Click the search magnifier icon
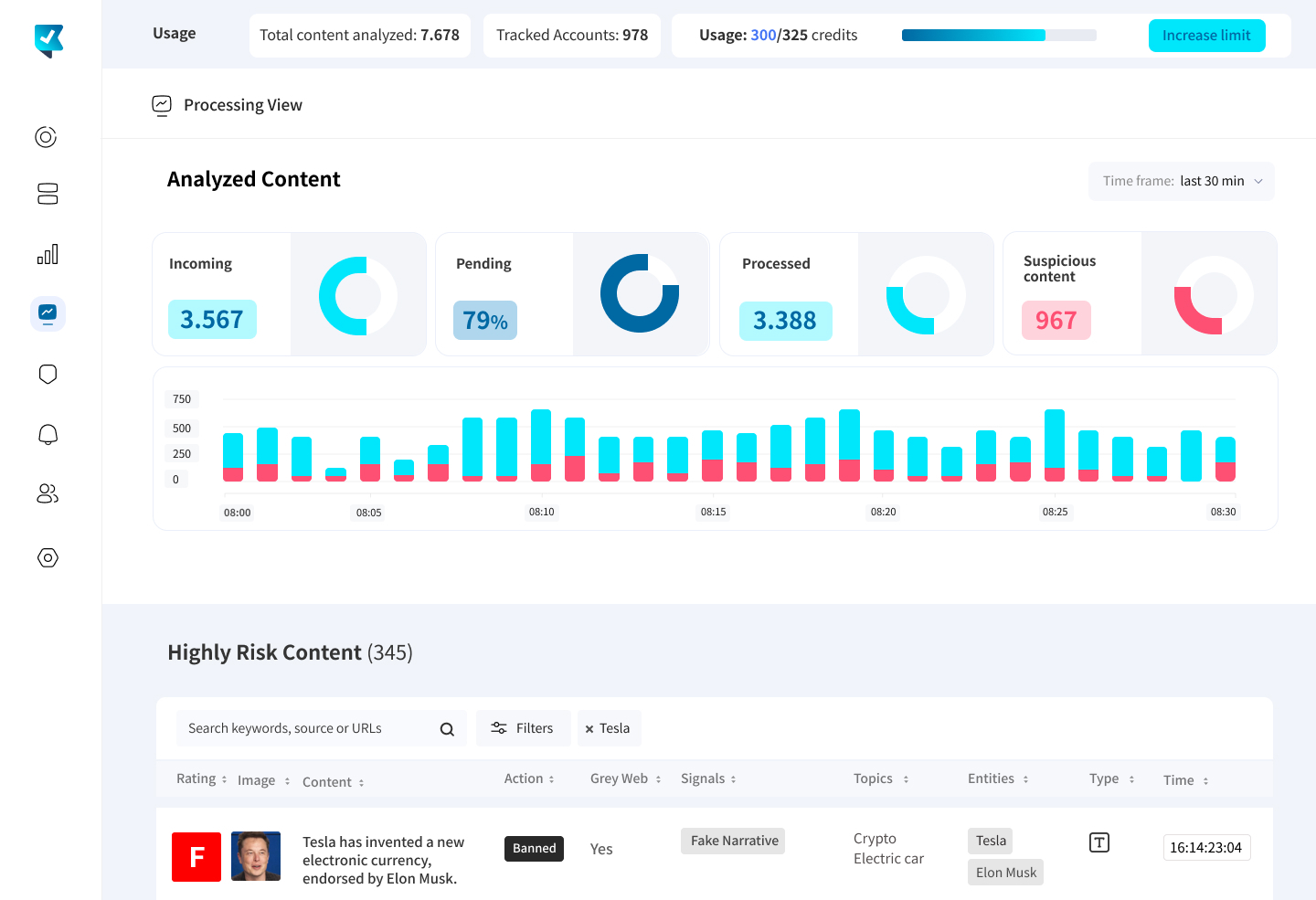 [447, 729]
